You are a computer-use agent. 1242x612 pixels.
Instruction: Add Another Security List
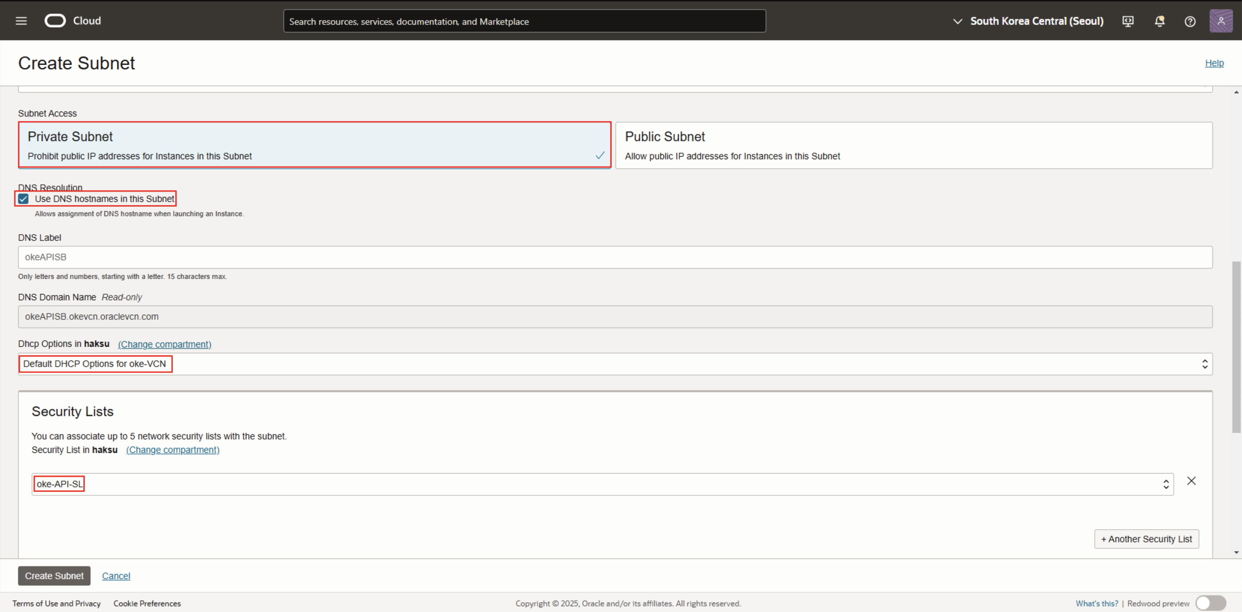tap(1146, 539)
